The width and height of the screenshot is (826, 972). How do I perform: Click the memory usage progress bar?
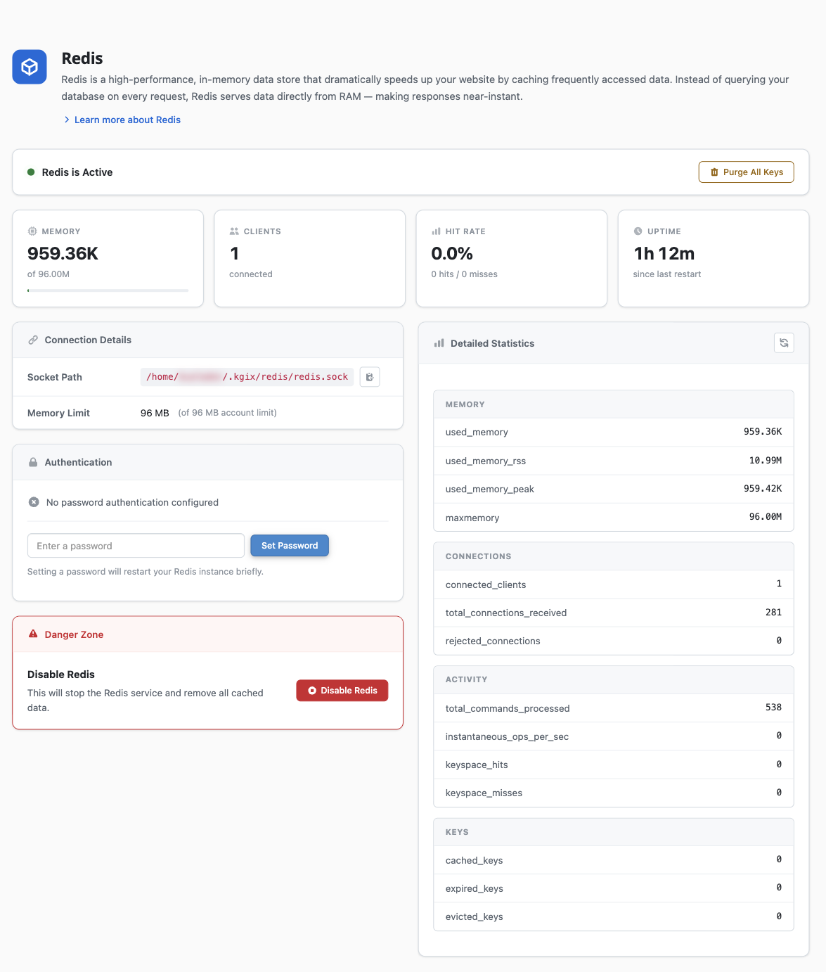[x=108, y=290]
